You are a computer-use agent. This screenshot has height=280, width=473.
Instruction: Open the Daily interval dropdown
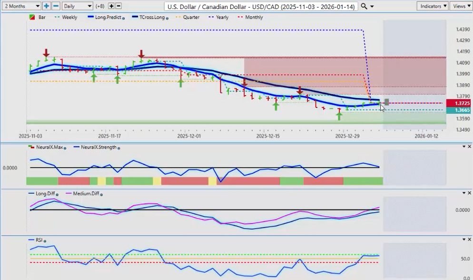77,6
